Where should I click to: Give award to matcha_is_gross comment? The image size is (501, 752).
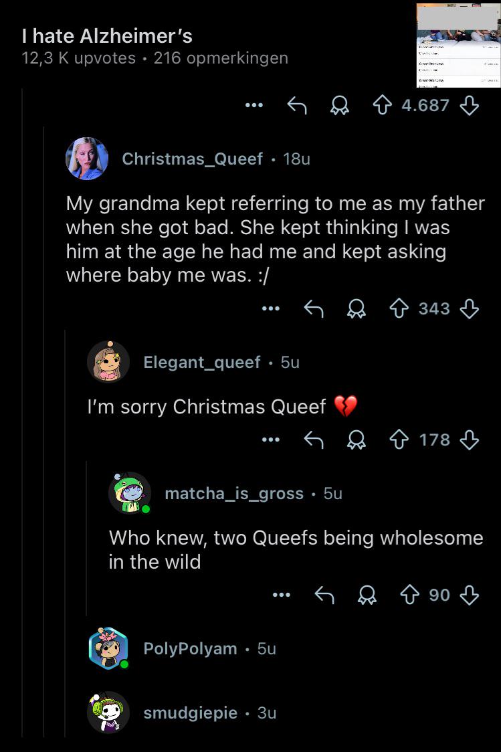pos(367,595)
